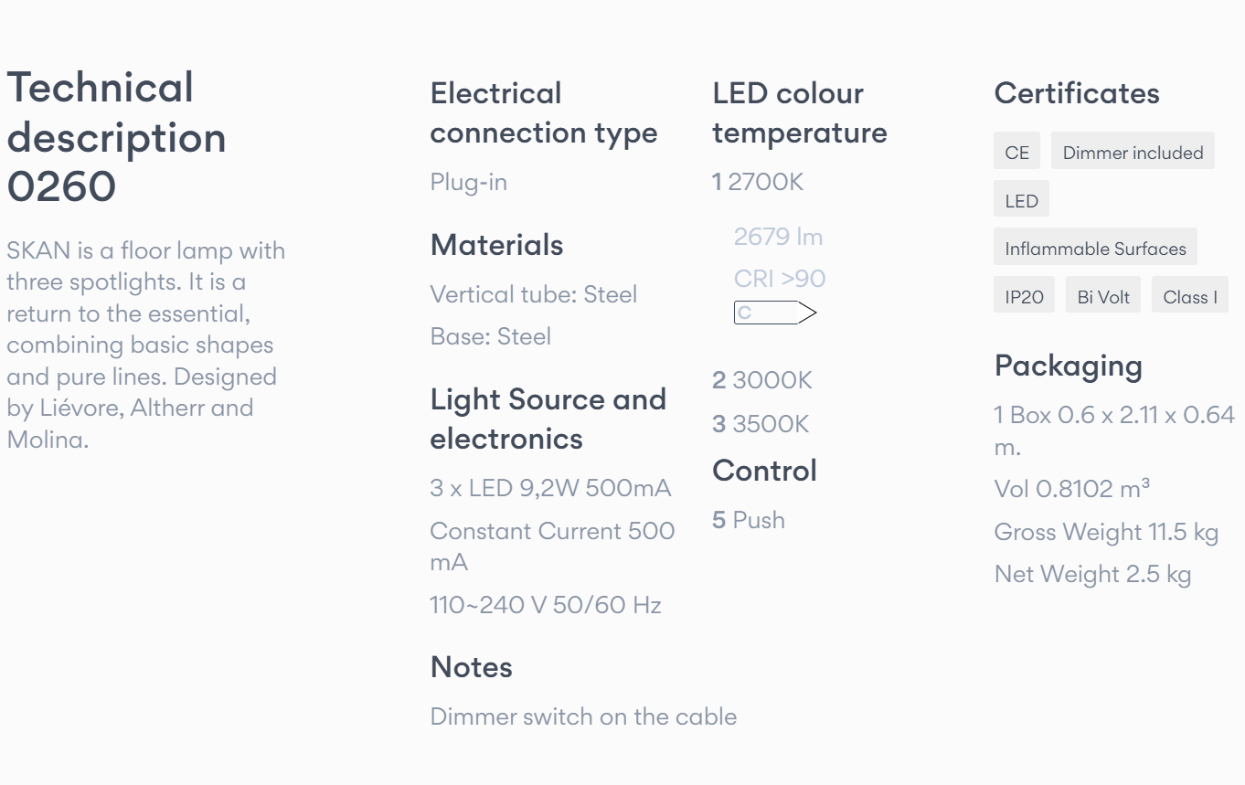The height and width of the screenshot is (785, 1245).
Task: Click the IP20 rating badge
Action: [1024, 297]
